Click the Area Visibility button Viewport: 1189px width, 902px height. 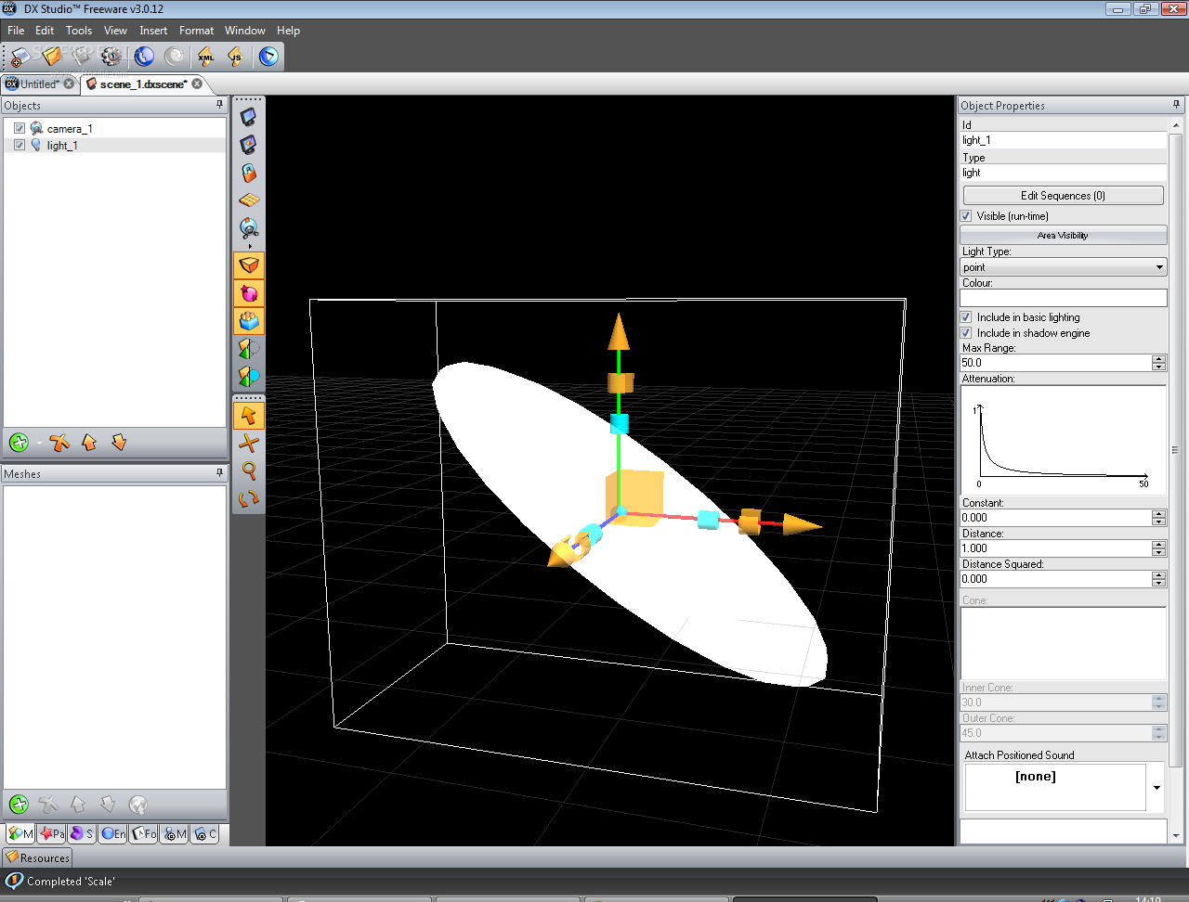(x=1064, y=236)
